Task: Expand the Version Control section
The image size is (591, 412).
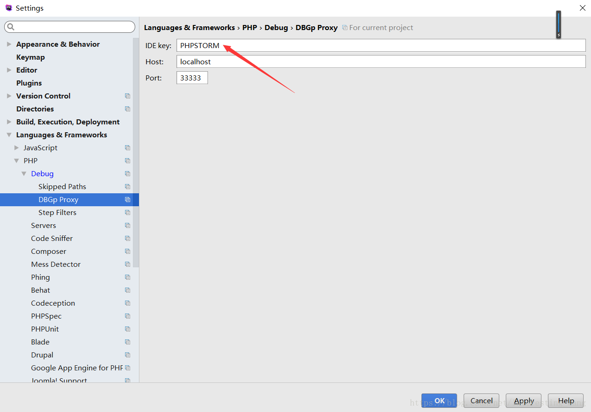Action: coord(9,96)
